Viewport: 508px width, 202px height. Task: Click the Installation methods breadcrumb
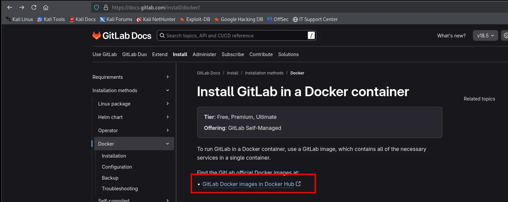pyautogui.click(x=264, y=73)
